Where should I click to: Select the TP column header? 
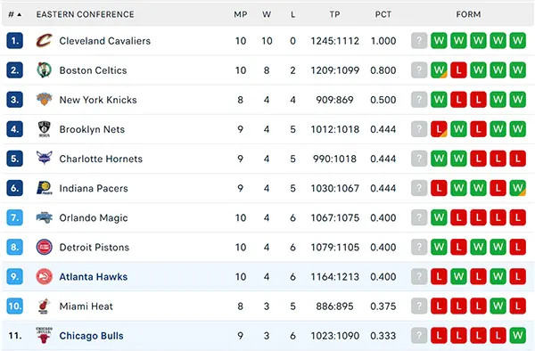coord(334,14)
